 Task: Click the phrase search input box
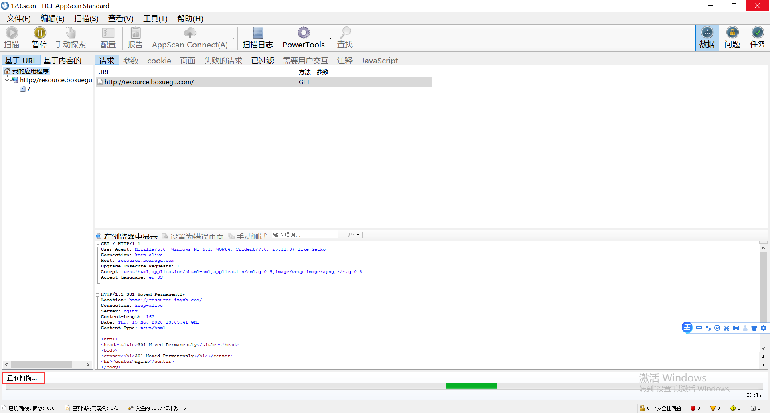click(x=305, y=234)
